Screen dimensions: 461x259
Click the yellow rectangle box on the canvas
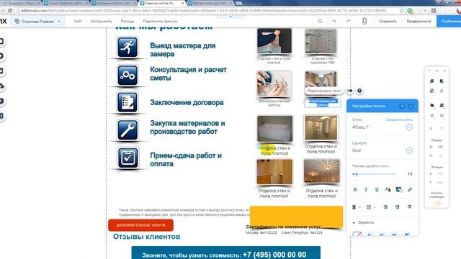296,217
